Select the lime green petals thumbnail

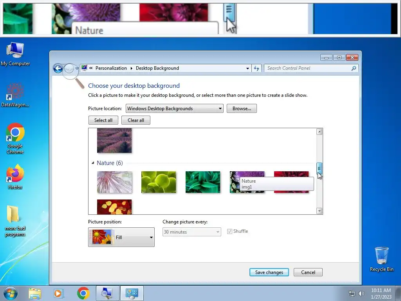[x=159, y=182]
